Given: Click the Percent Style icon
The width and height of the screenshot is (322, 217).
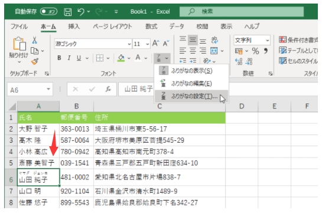Looking at the screenshot, I should [255, 51].
